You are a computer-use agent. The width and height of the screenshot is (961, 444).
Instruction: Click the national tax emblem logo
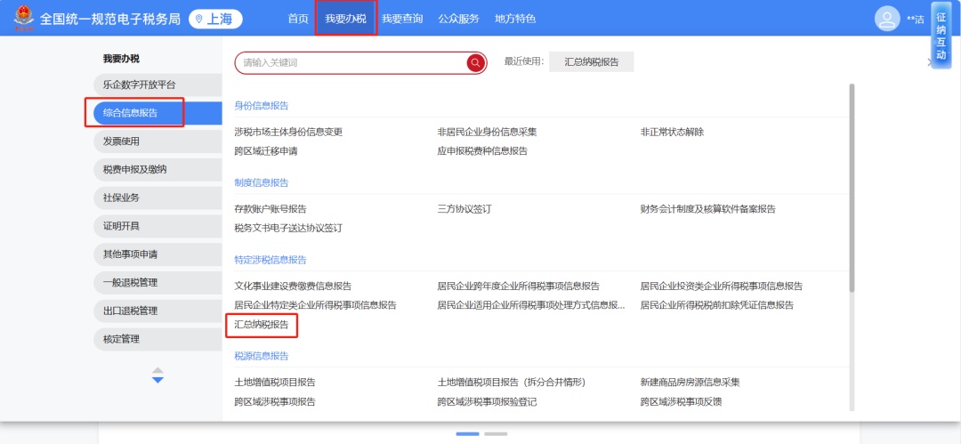22,19
